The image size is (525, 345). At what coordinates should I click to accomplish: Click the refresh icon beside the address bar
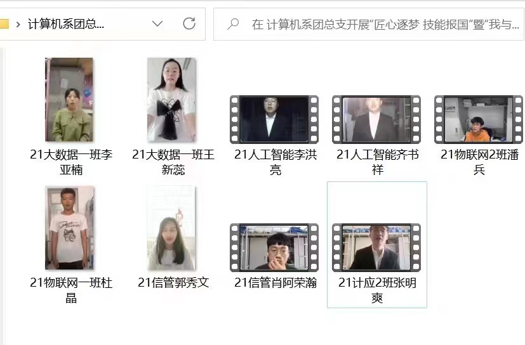click(x=189, y=24)
